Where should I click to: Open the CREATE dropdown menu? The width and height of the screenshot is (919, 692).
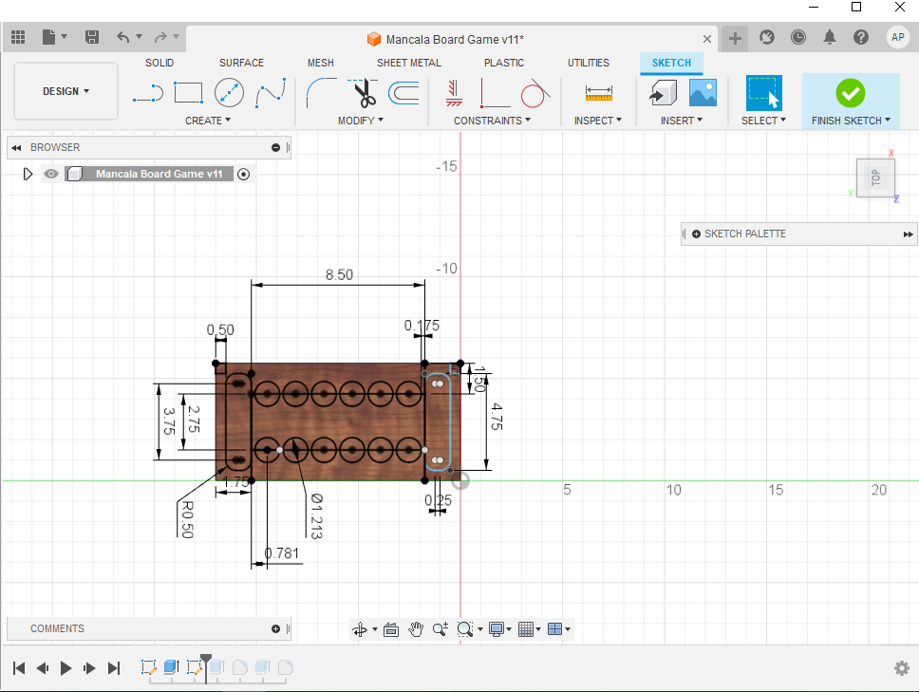(x=208, y=121)
